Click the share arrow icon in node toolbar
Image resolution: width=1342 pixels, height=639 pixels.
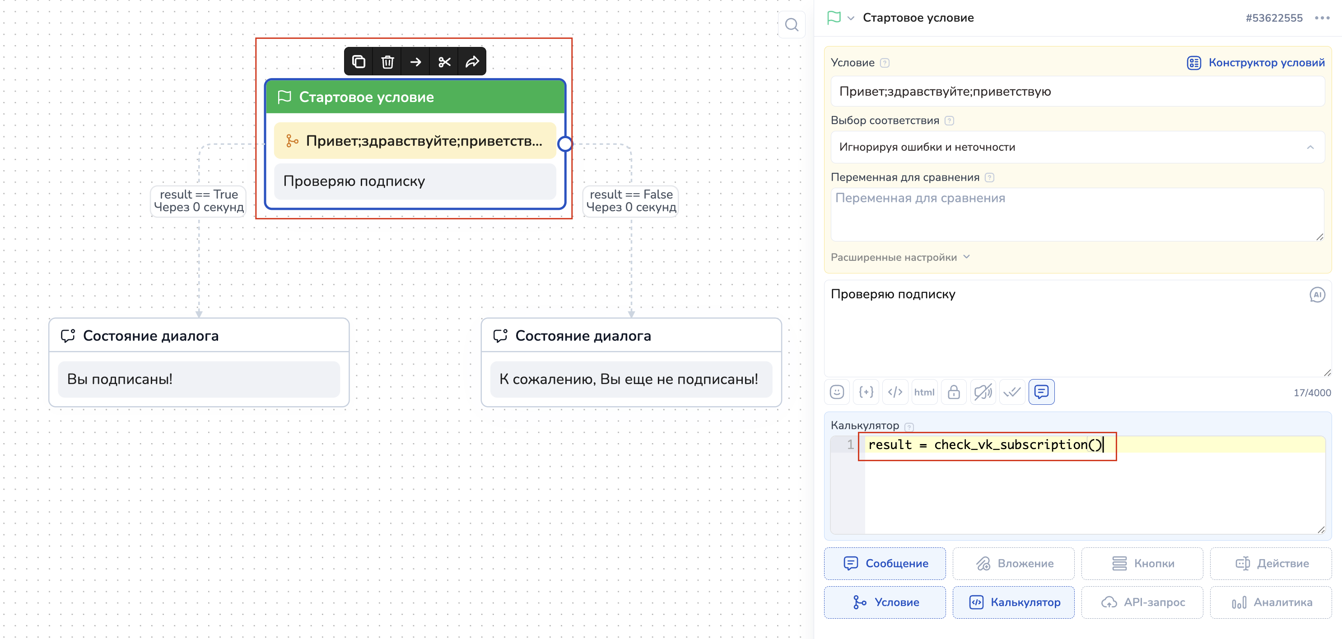click(x=472, y=62)
